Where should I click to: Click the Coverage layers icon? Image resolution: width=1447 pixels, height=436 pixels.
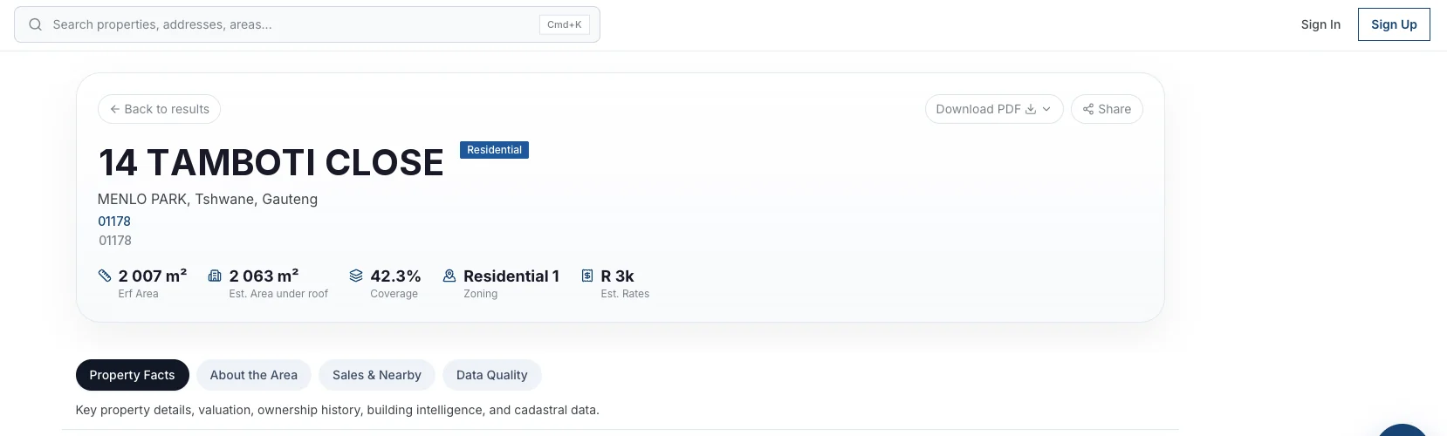[x=356, y=276]
